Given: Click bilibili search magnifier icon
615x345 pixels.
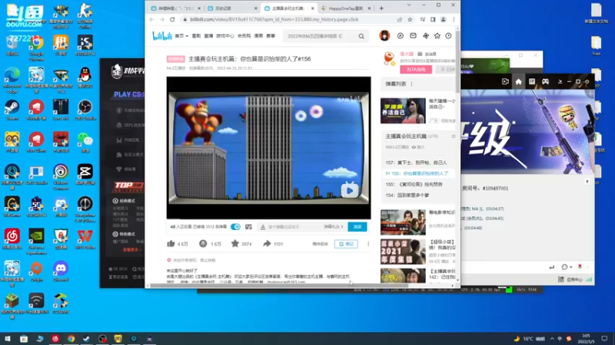Looking at the screenshot, I should (361, 36).
